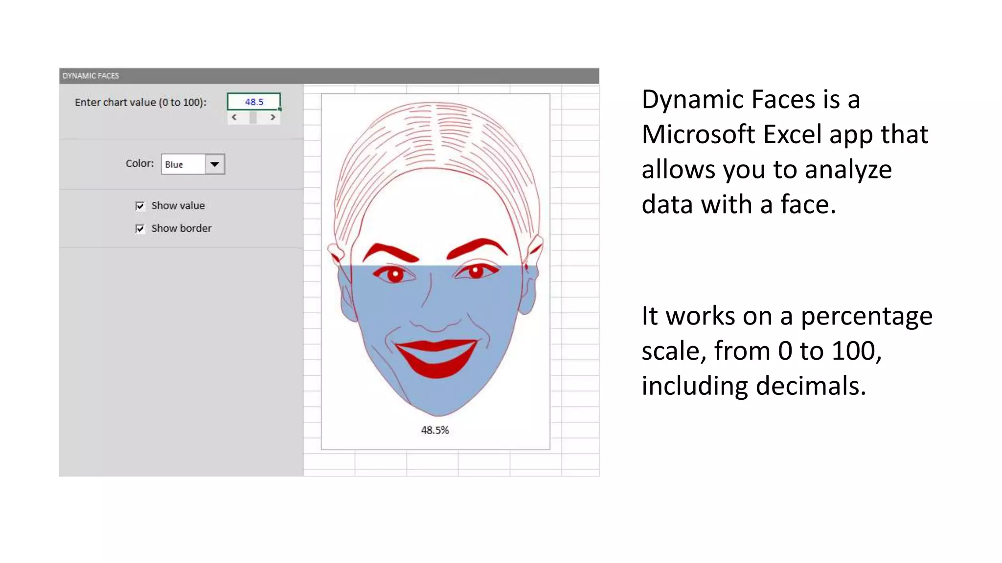Toggle the Show value checkbox
Screen dimensions: 1002x563
140,206
